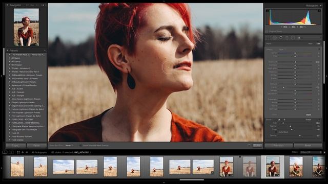Screen dimensions: 328x184
Task: Open the brush Color swatch
Action: coord(309,114)
